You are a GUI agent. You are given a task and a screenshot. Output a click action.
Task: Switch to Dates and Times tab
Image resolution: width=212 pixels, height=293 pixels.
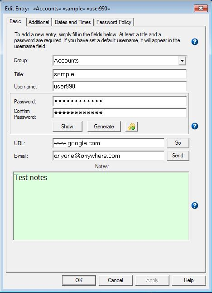(x=72, y=22)
